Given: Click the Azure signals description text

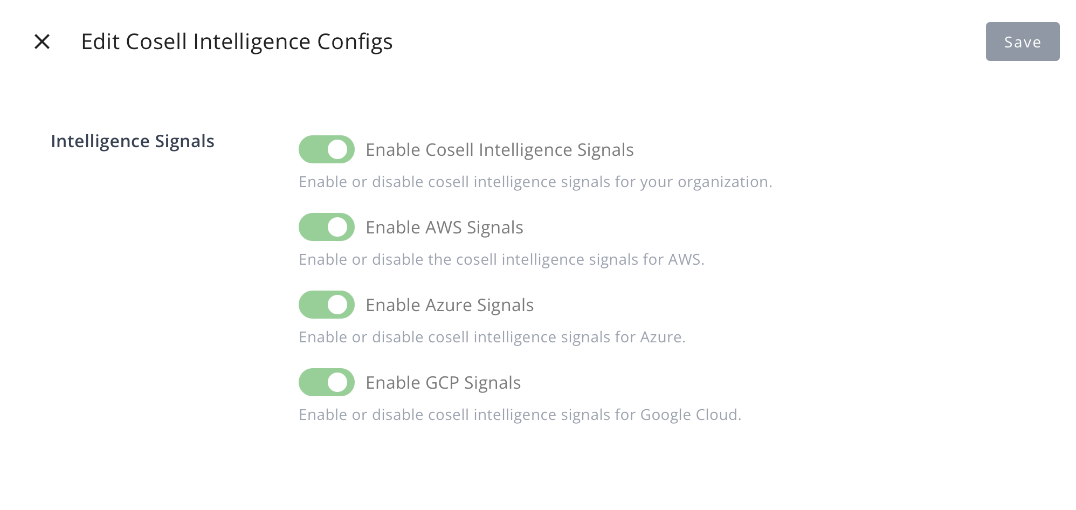Looking at the screenshot, I should [492, 337].
